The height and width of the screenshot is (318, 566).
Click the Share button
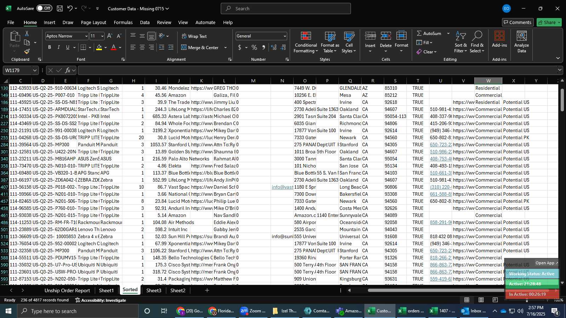pyautogui.click(x=549, y=22)
